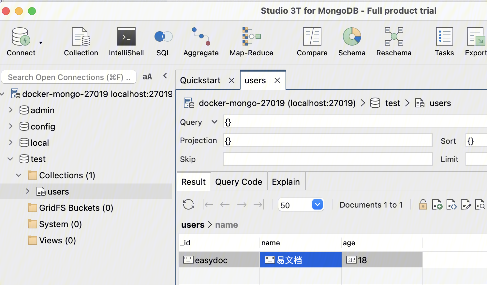
Task: Switch to the Explain tab
Action: [286, 182]
